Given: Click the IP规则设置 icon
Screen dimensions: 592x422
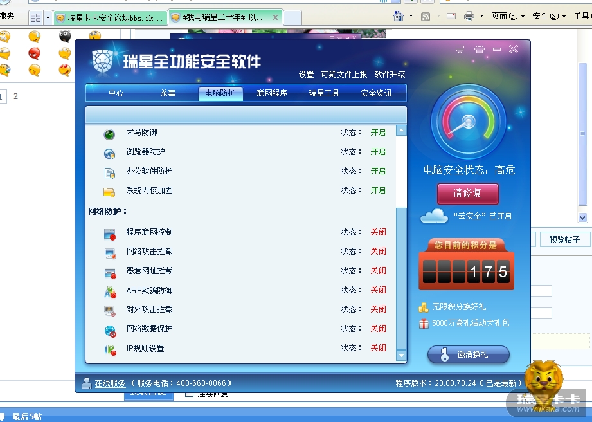Looking at the screenshot, I should coord(110,350).
